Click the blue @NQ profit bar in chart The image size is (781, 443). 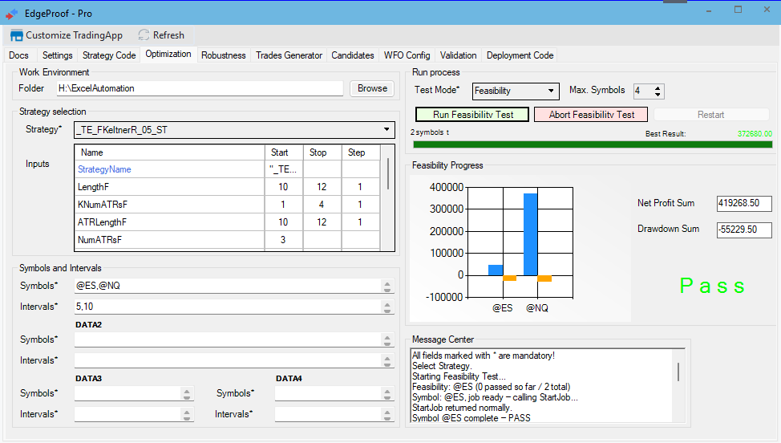(531, 234)
